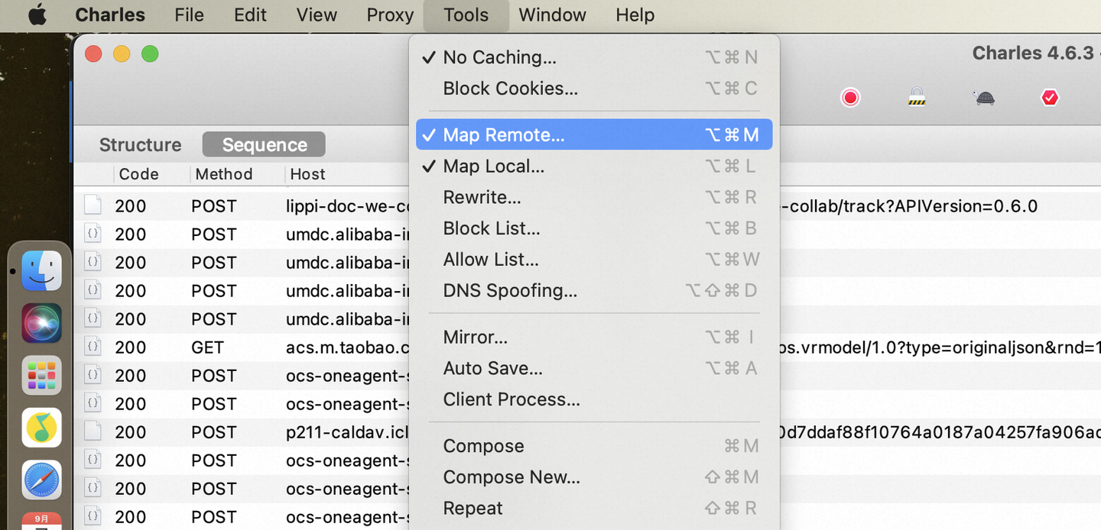Toggle the checked Map Remote option

click(x=504, y=135)
